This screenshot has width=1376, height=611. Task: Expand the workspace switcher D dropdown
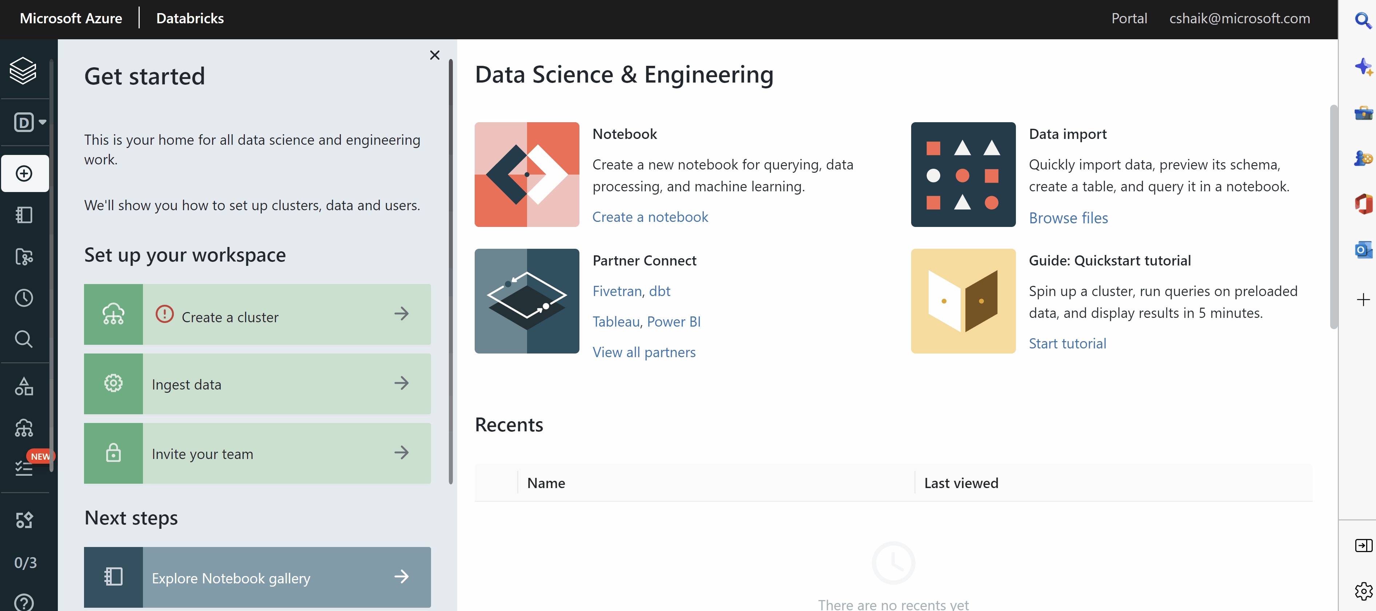(x=43, y=122)
